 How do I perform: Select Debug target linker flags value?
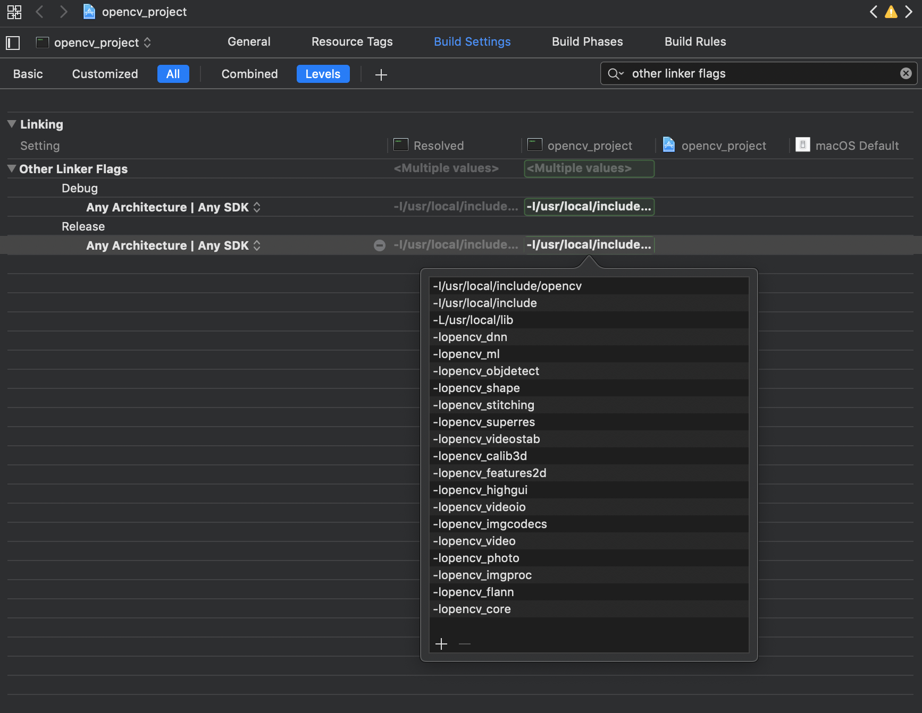pyautogui.click(x=589, y=207)
